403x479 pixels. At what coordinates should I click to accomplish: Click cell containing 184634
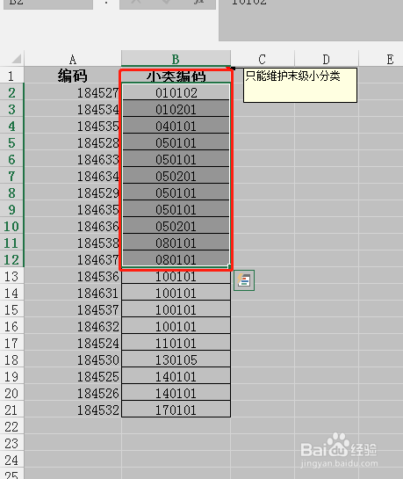[73, 176]
